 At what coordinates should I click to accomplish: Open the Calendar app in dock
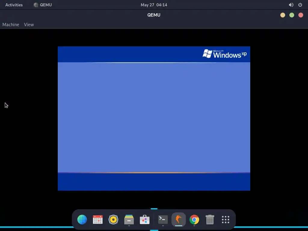point(98,219)
